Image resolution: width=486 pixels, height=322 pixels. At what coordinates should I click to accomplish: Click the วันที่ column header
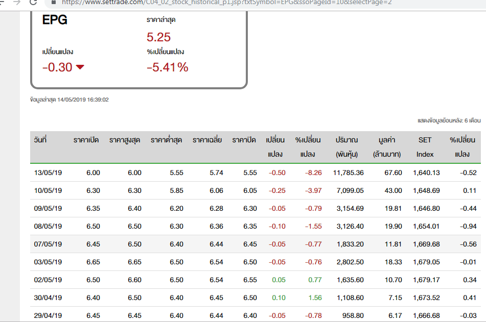40,140
